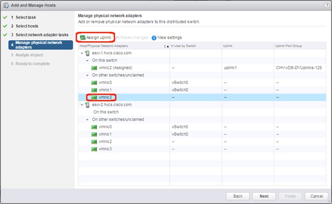The width and height of the screenshot is (332, 204).
Task: Click the highlighted vmnic3 adapter icon
Action: click(x=94, y=97)
